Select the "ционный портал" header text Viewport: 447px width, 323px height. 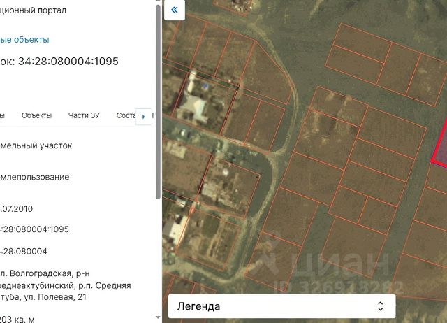(33, 10)
